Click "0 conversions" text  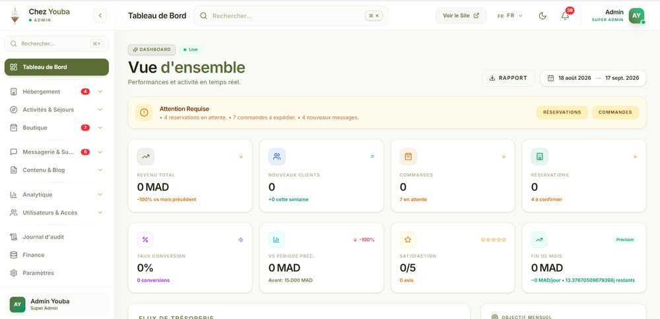coord(153,280)
